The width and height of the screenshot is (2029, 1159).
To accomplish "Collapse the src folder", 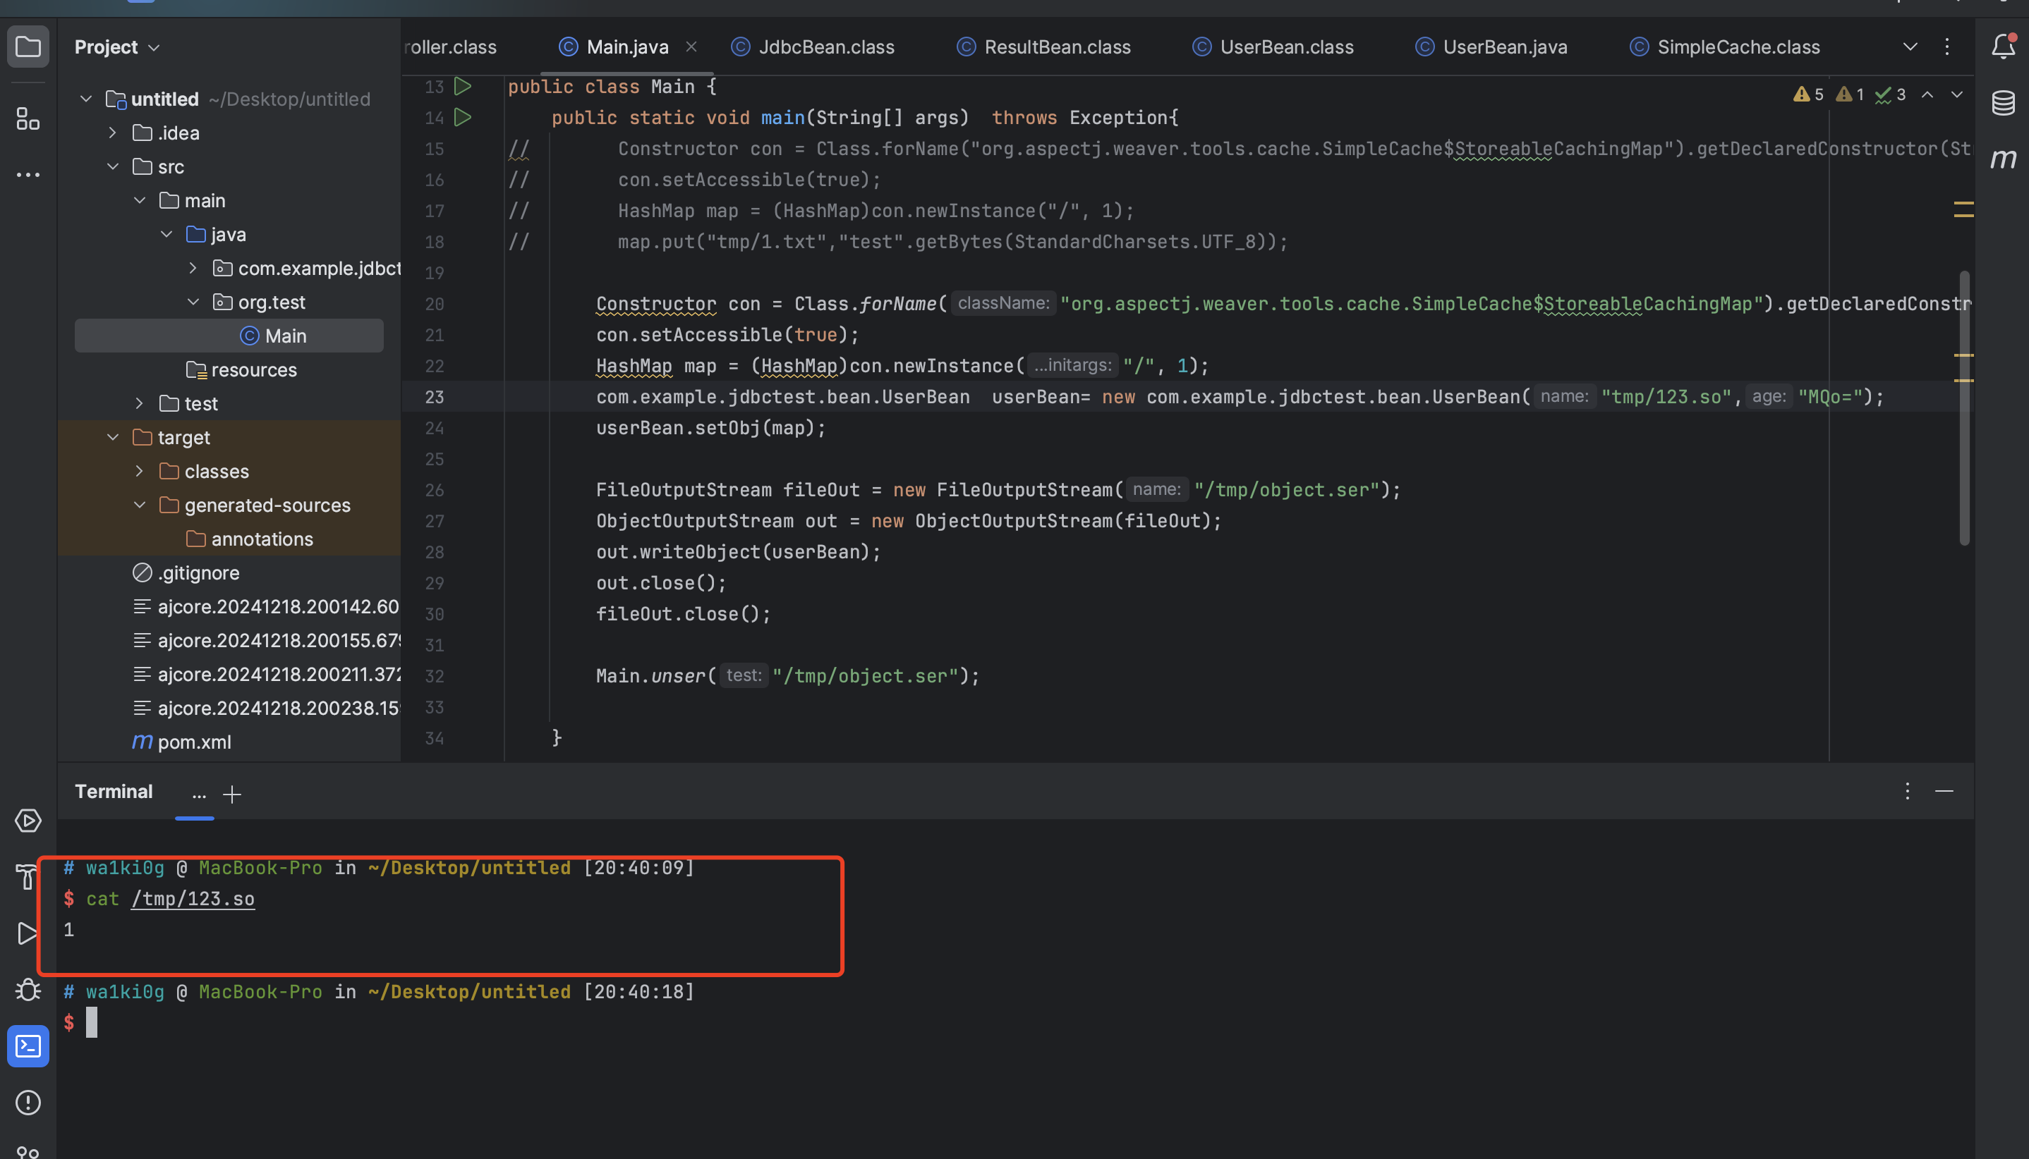I will coord(112,166).
